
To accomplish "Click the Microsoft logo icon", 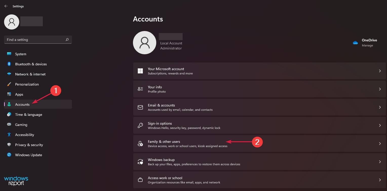I will (x=140, y=71).
